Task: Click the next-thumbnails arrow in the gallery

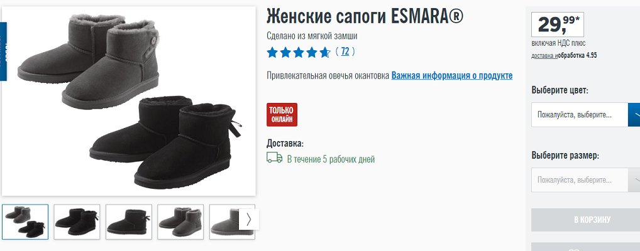Action: click(x=248, y=220)
